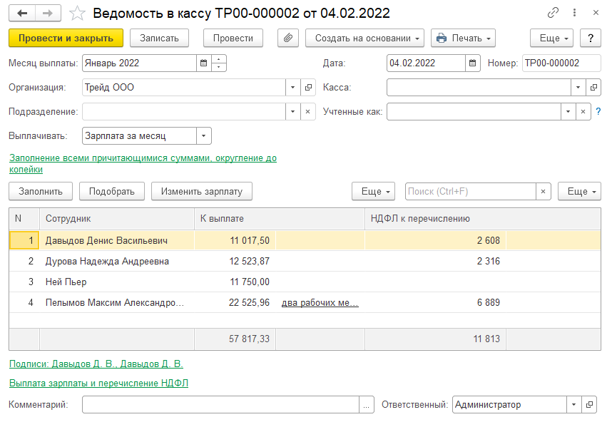Open the Создать на основании menu
This screenshot has width=612, height=422.
coord(364,38)
